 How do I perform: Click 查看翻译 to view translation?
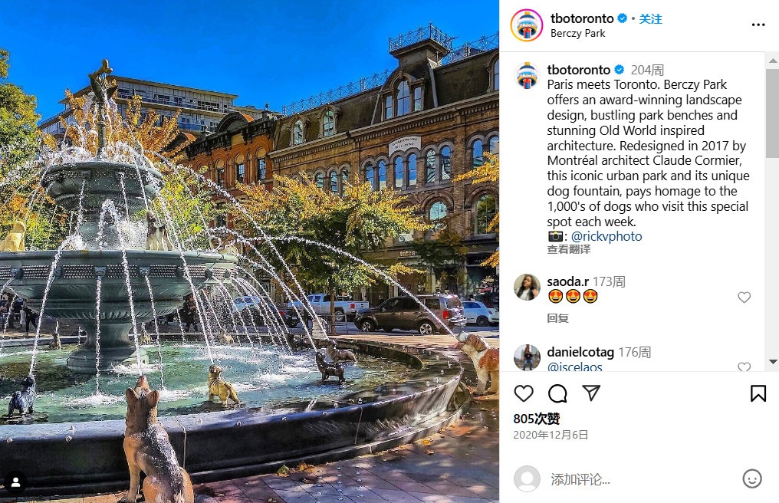click(x=569, y=249)
